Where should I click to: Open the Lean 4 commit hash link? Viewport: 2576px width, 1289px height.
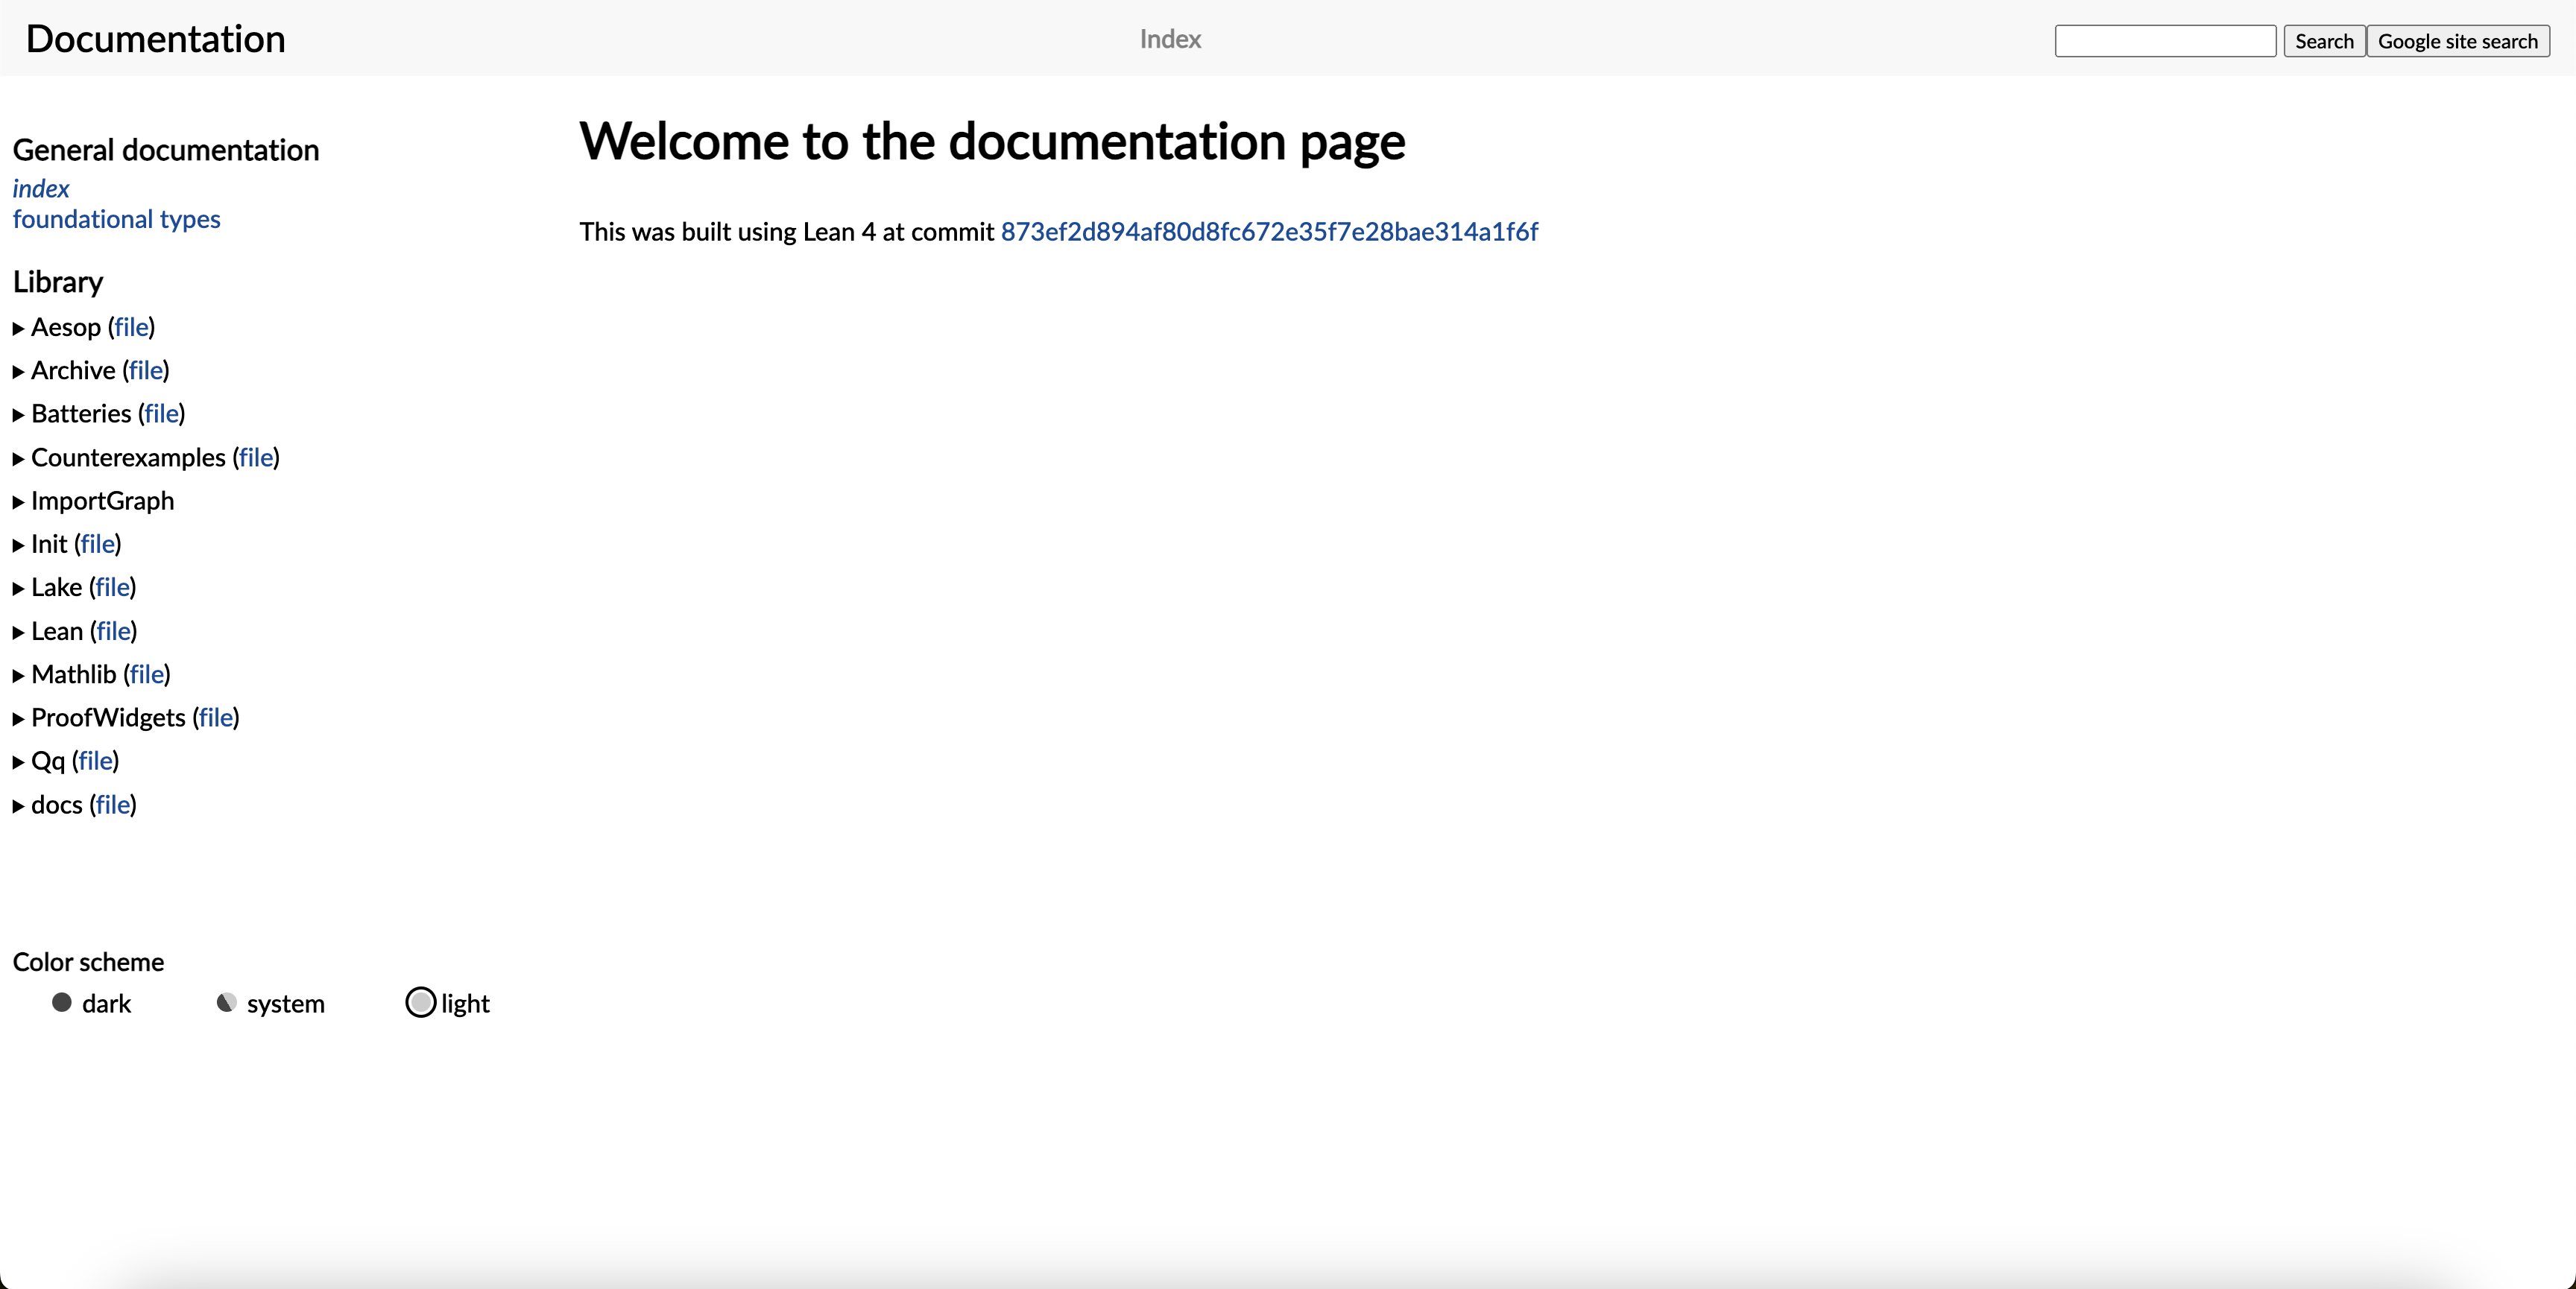coord(1269,231)
